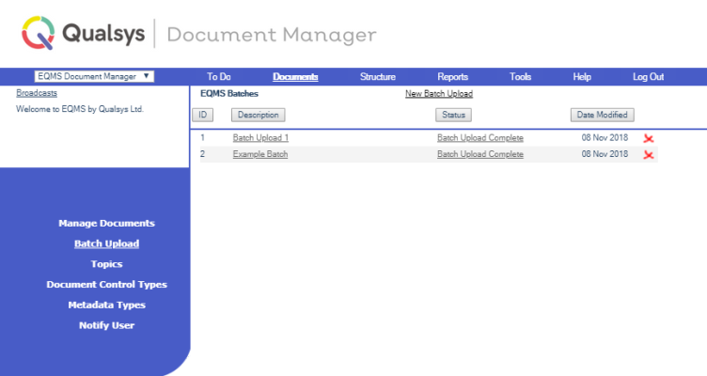Delete the Batch Upload 1 row
This screenshot has height=376, width=707.
point(649,138)
